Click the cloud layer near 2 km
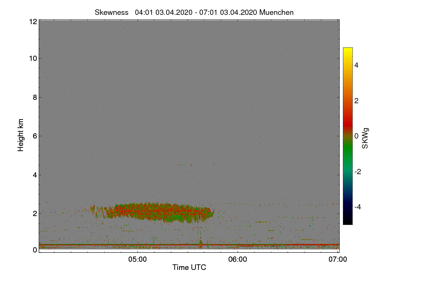The height and width of the screenshot is (297, 446). [x=152, y=212]
